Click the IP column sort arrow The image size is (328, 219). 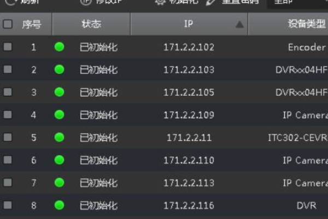[x=239, y=25]
